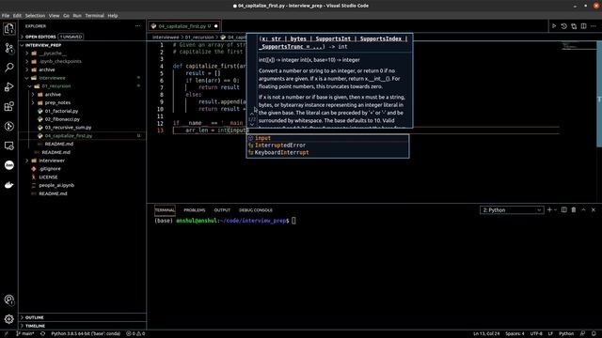Screen dimensions: 602x338
Task: Change line ending via LF status item
Action: [x=550, y=334]
